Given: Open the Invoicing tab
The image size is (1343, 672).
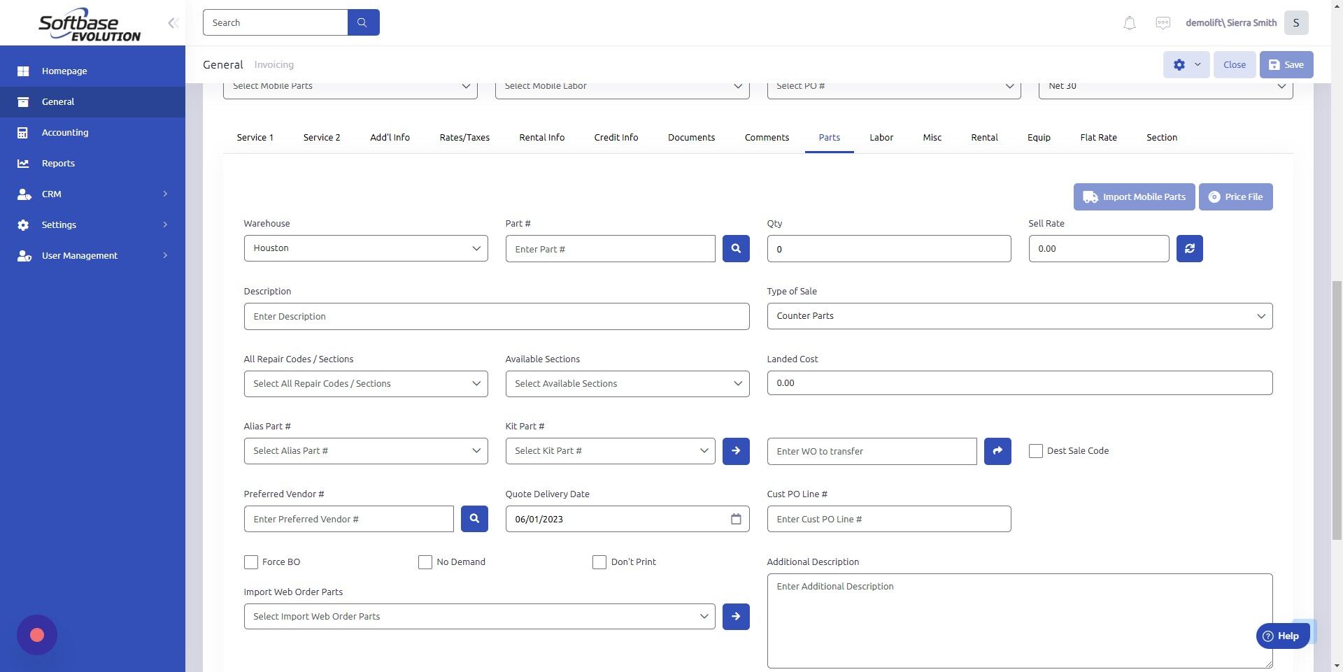Looking at the screenshot, I should (x=273, y=64).
